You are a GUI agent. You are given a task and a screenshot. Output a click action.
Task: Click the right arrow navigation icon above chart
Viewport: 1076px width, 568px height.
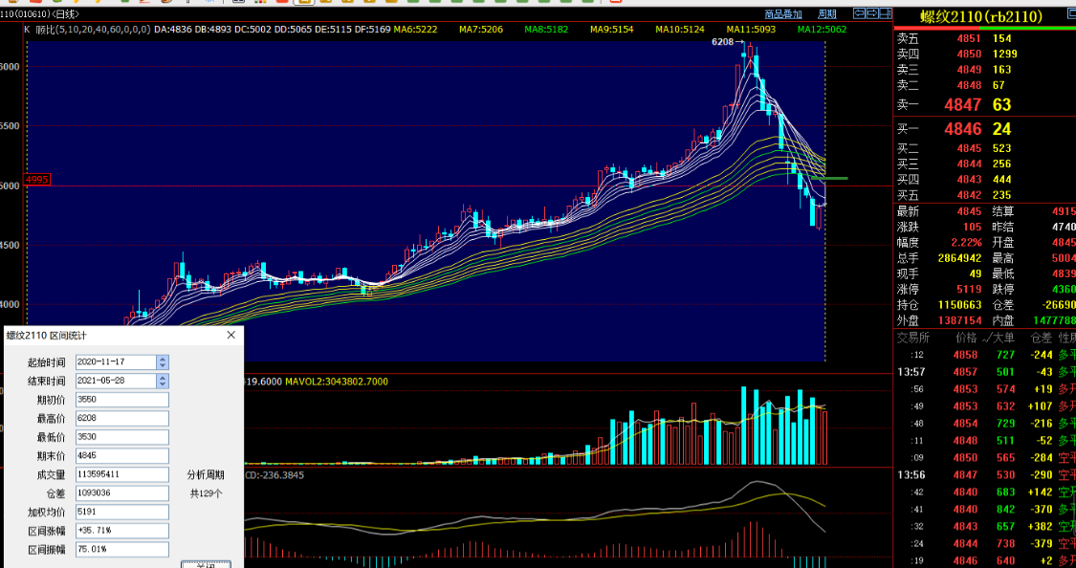872,13
